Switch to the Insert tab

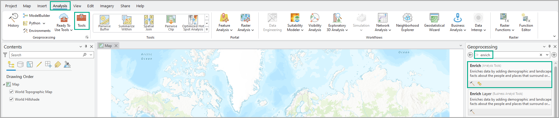click(42, 6)
